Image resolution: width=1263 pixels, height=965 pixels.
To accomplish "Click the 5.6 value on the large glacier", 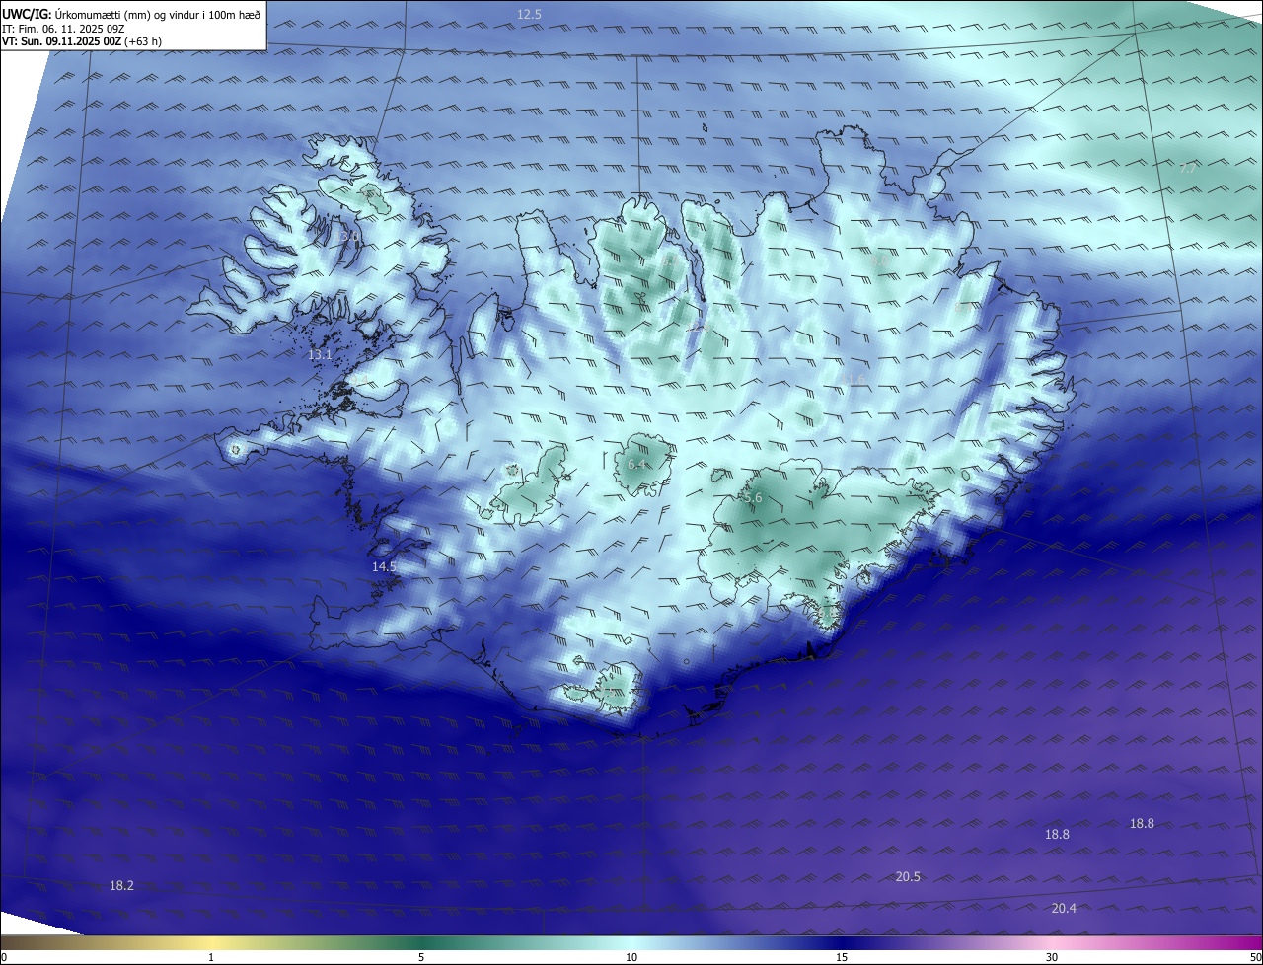I will 754,498.
